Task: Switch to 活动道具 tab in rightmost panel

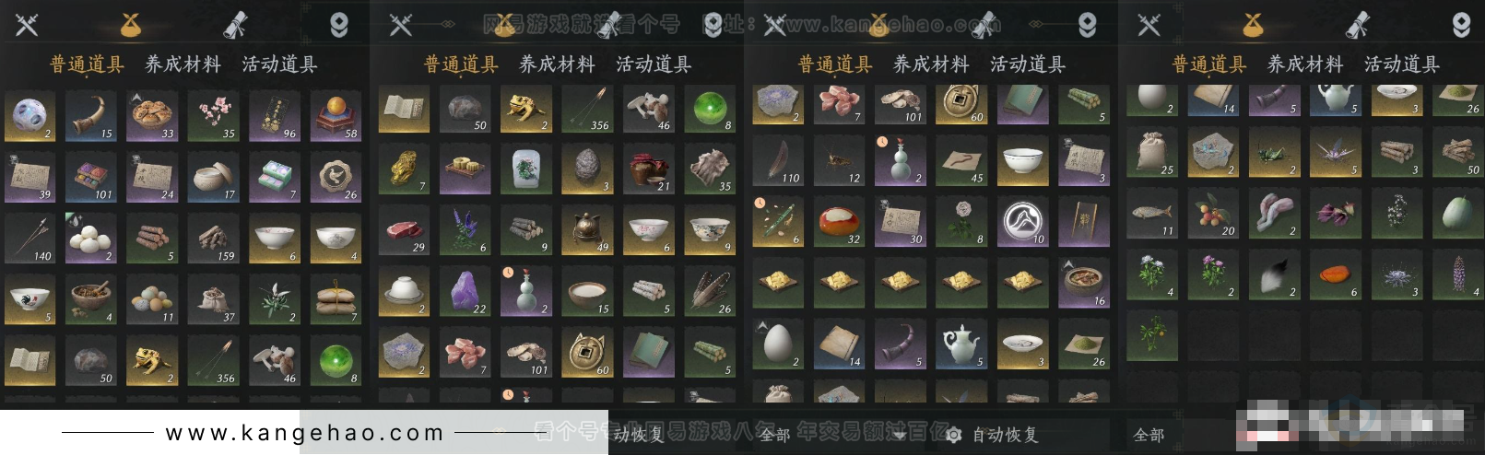Action: point(1401,64)
